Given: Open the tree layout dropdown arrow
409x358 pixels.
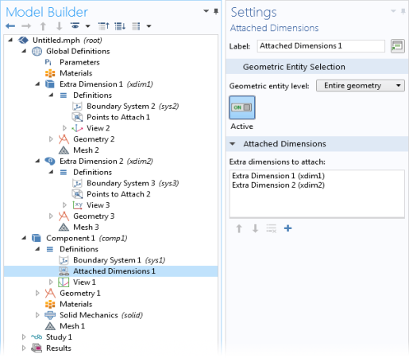Looking at the screenshot, I should click(x=149, y=26).
